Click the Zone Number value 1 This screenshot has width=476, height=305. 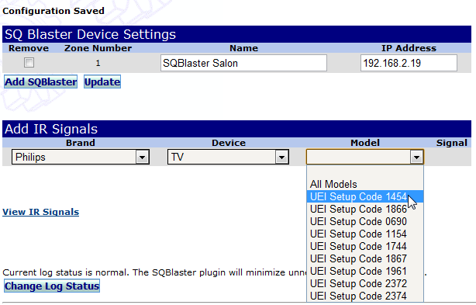pyautogui.click(x=98, y=63)
